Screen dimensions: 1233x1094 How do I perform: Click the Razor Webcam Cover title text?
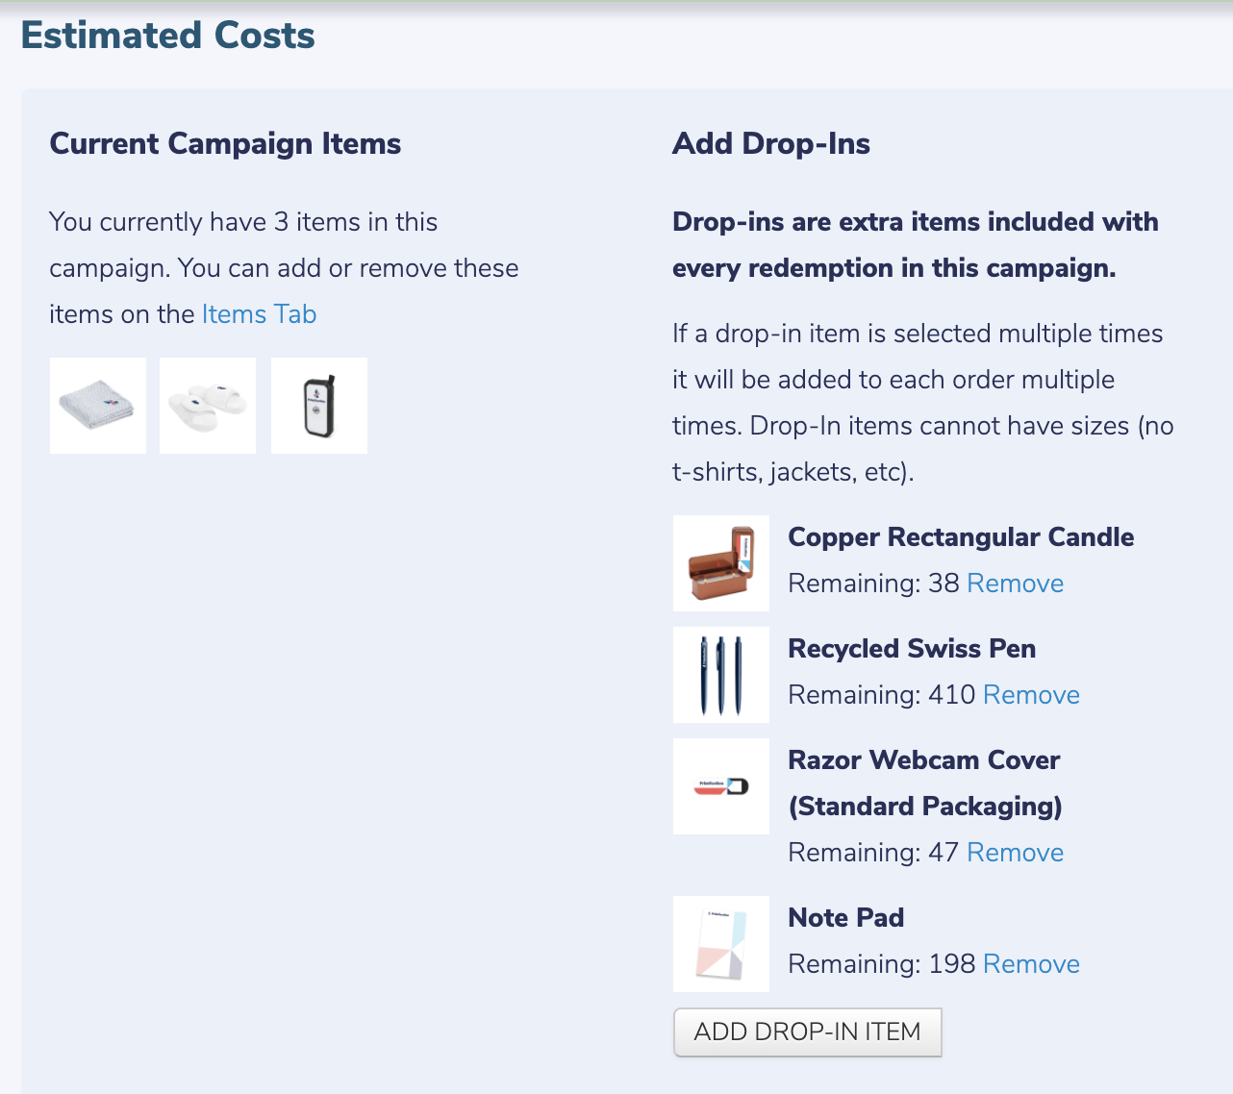pos(923,760)
